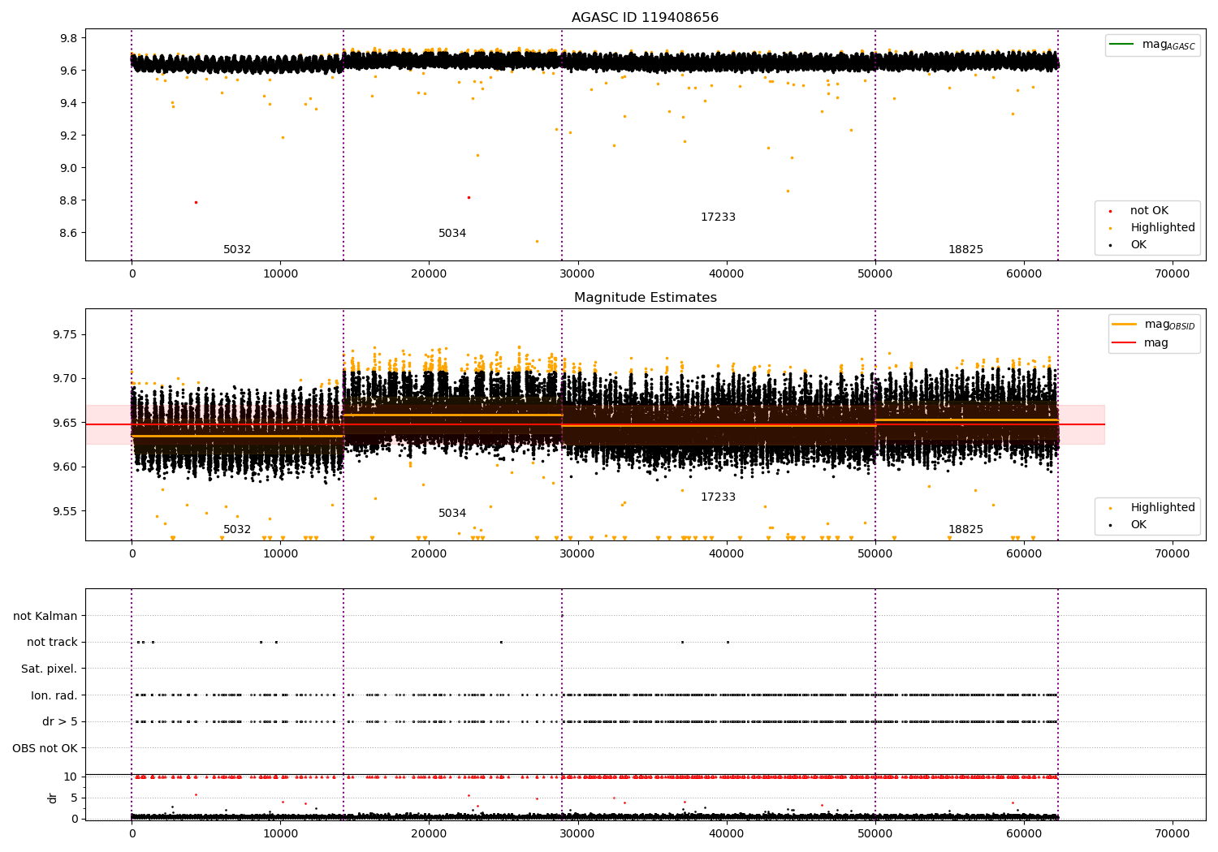Click the red 'not OK' point near 8.8 at left
The image size is (1218, 852).
[196, 202]
